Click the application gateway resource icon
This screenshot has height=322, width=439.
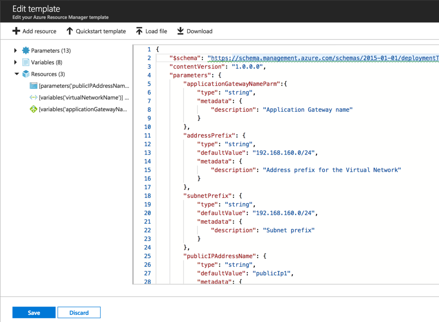point(33,109)
